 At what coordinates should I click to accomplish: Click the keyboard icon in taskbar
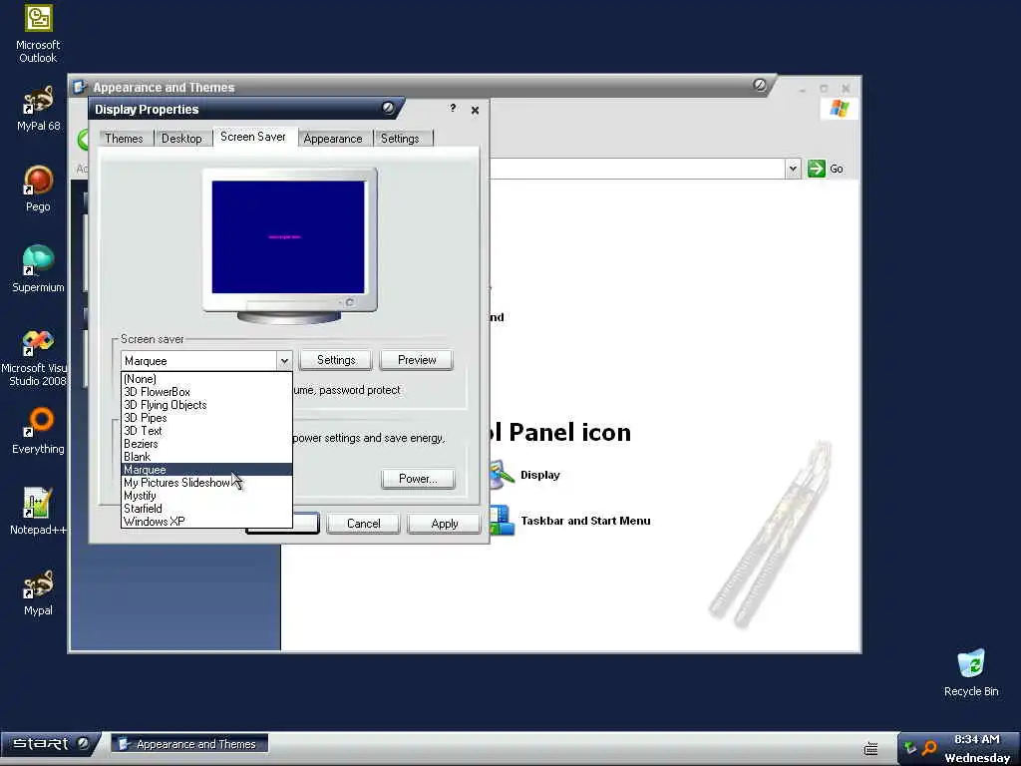point(871,748)
